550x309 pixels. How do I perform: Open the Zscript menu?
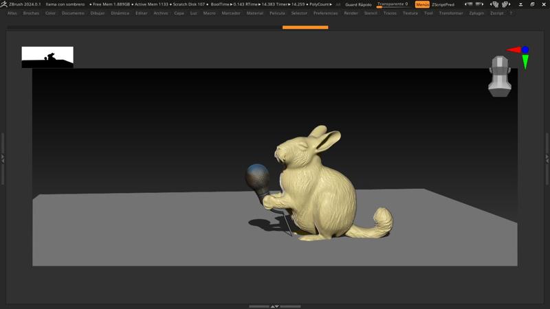point(496,13)
